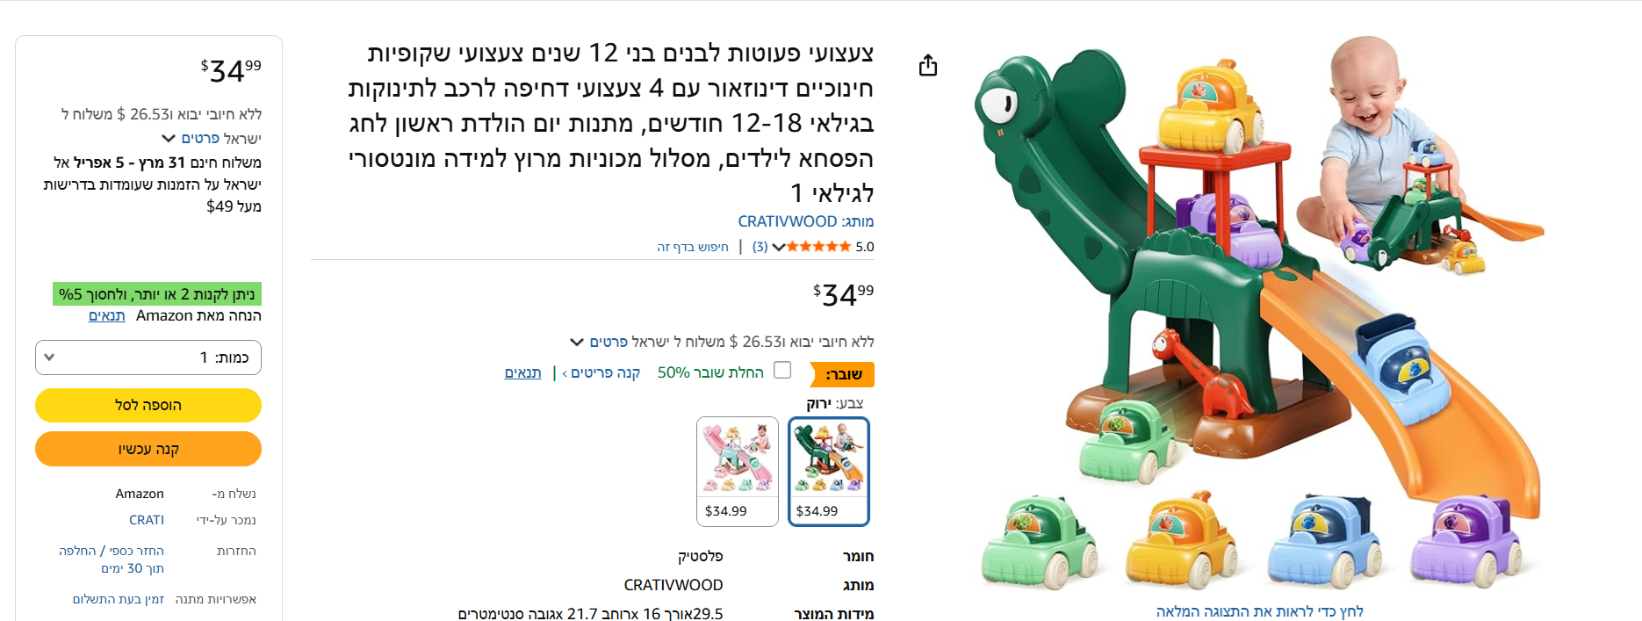
Task: Click the main dinosaur toy product image
Action: click(1260, 312)
